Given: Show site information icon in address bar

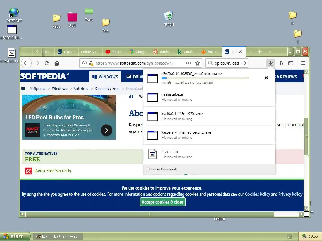Looking at the screenshot, I should 84,63.
